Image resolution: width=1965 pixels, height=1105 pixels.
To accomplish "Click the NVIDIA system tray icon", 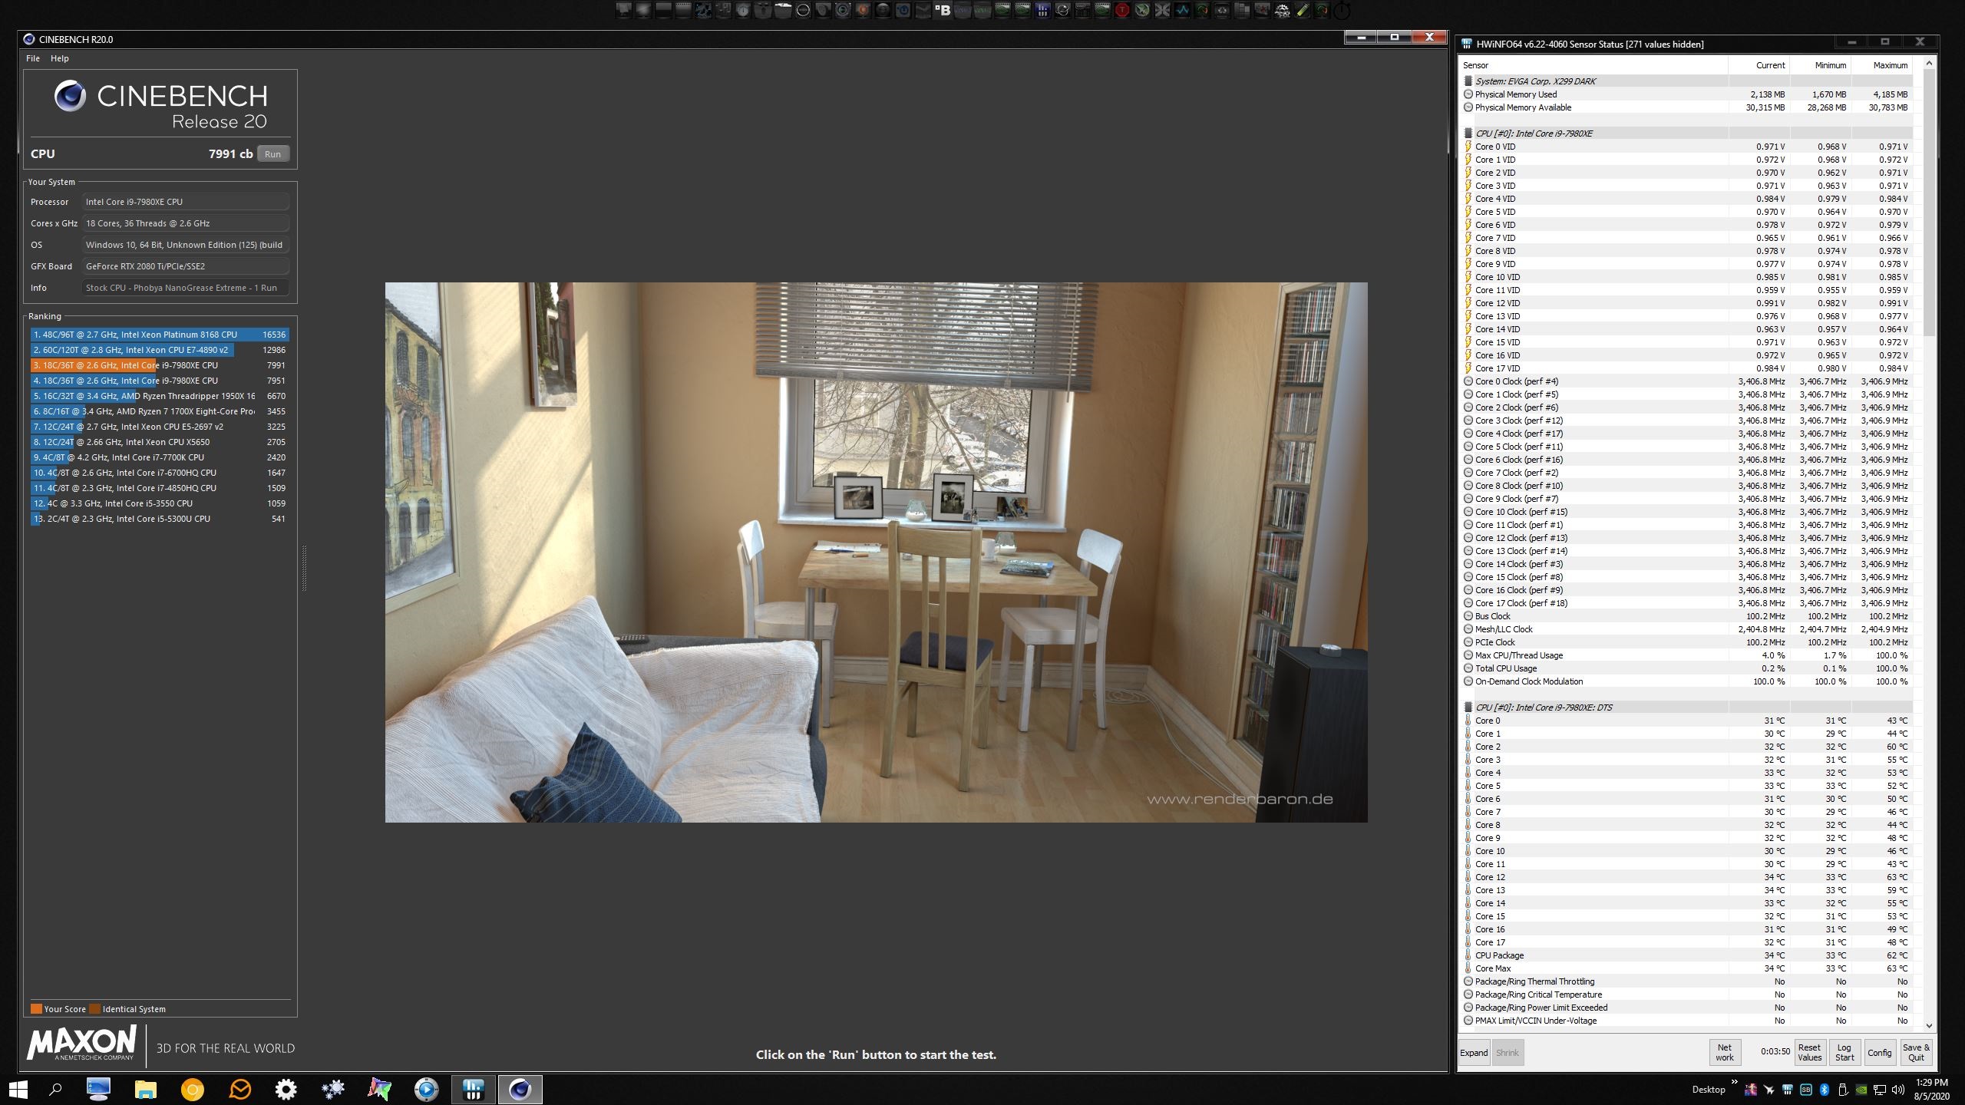I will pos(1861,1090).
